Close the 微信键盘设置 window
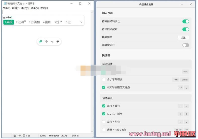The image size is (198, 139). click(x=190, y=4)
